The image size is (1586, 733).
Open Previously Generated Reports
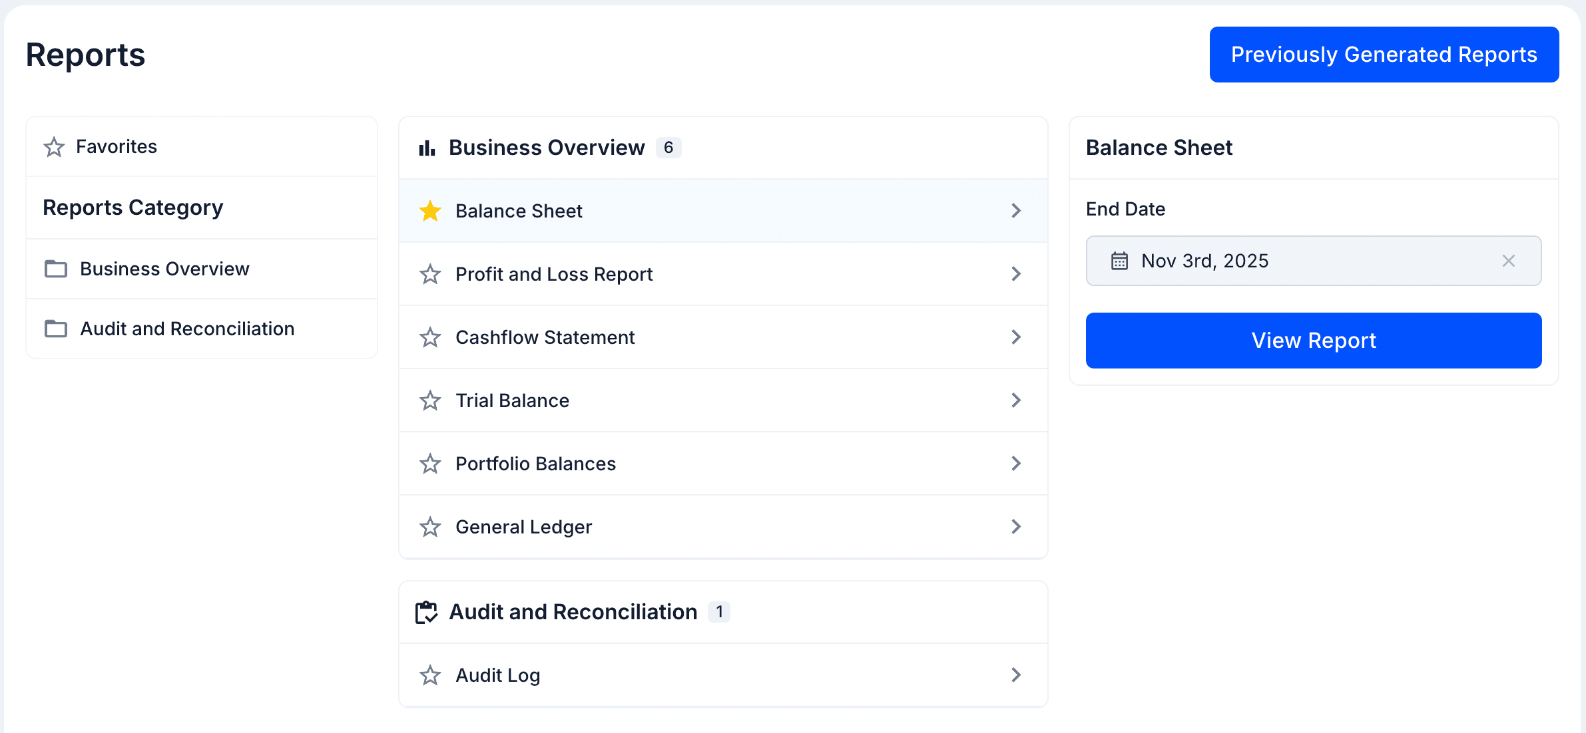tap(1384, 54)
